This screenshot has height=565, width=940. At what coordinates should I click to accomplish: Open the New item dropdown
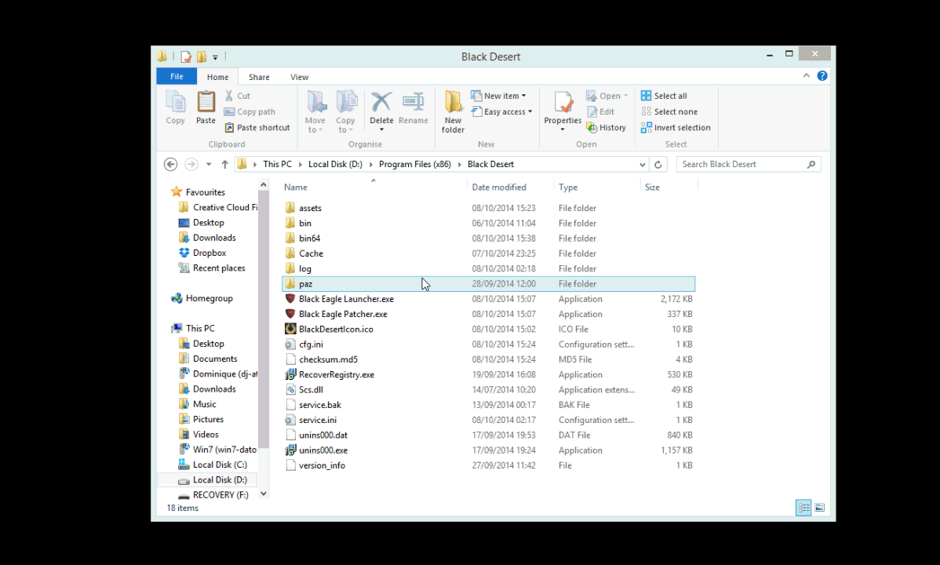(500, 95)
